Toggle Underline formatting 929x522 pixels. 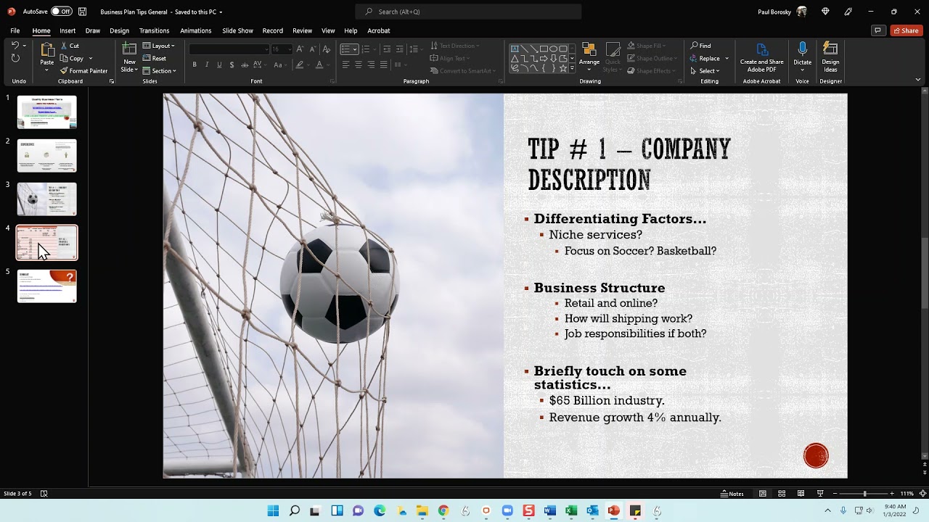pos(219,65)
